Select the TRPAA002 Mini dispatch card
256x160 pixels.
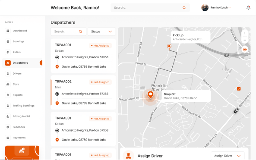[83, 92]
